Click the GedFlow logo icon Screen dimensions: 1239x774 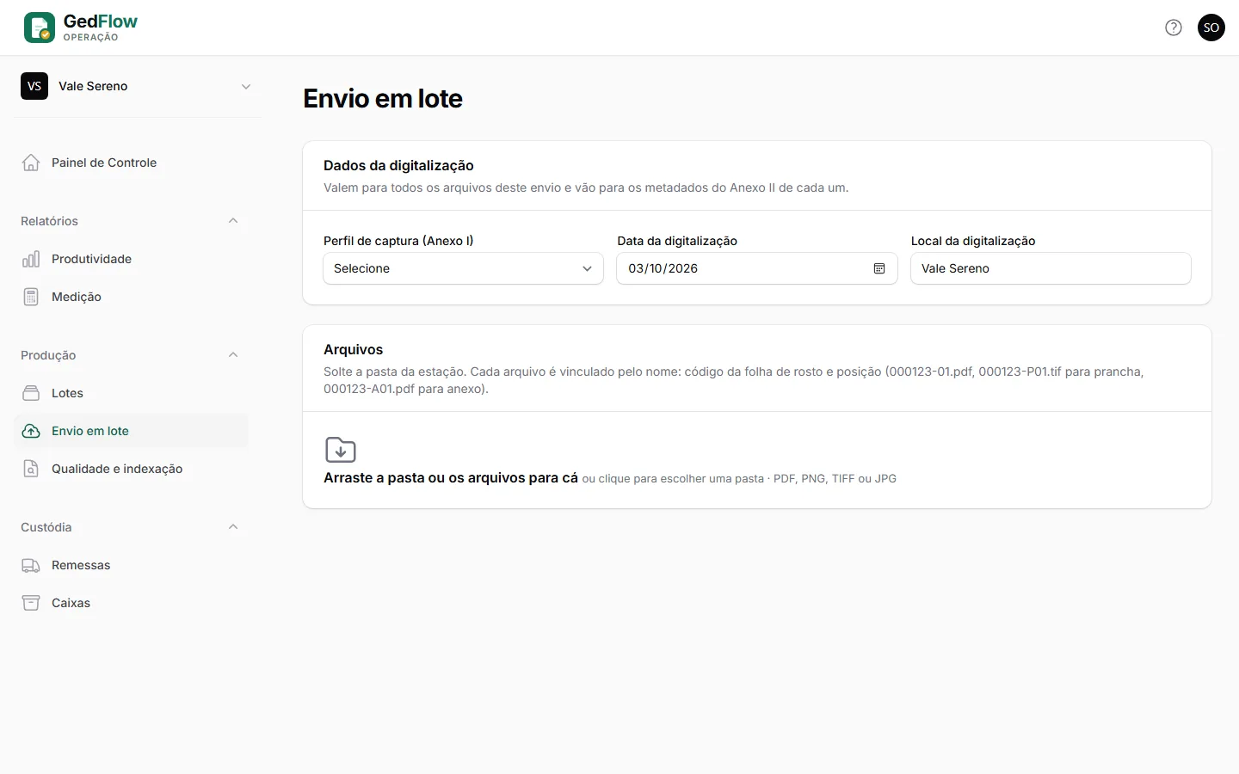40,28
